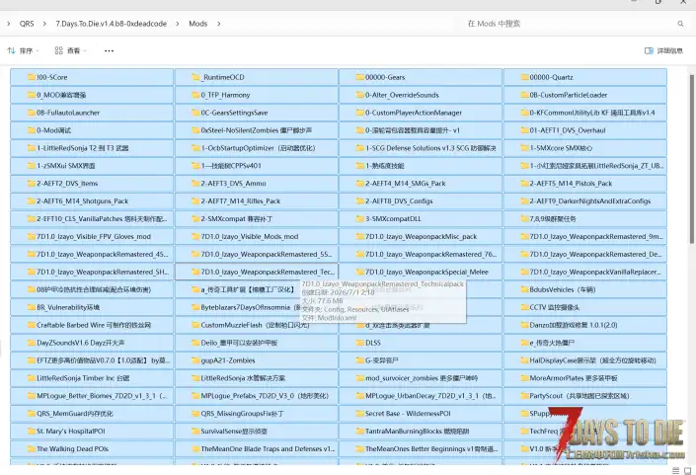Click the mod_survoicer_zombies folder name
696x475 pixels.
pos(422,378)
